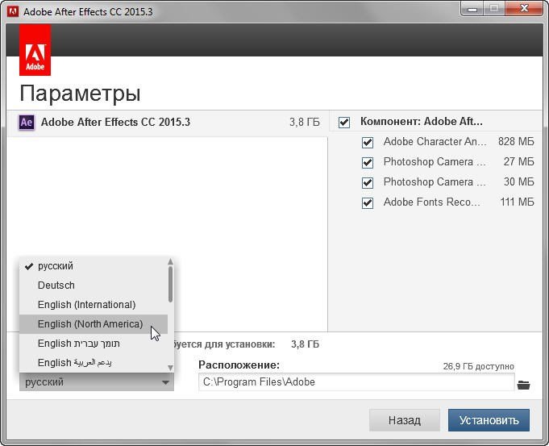The width and height of the screenshot is (549, 446).
Task: Select English (International) language option
Action: click(94, 304)
